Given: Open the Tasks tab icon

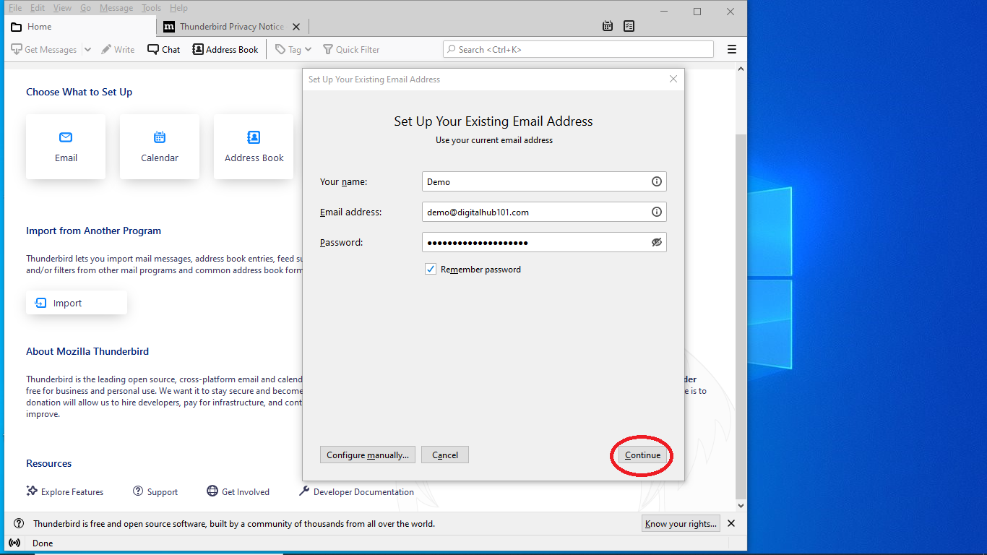Looking at the screenshot, I should pyautogui.click(x=629, y=26).
